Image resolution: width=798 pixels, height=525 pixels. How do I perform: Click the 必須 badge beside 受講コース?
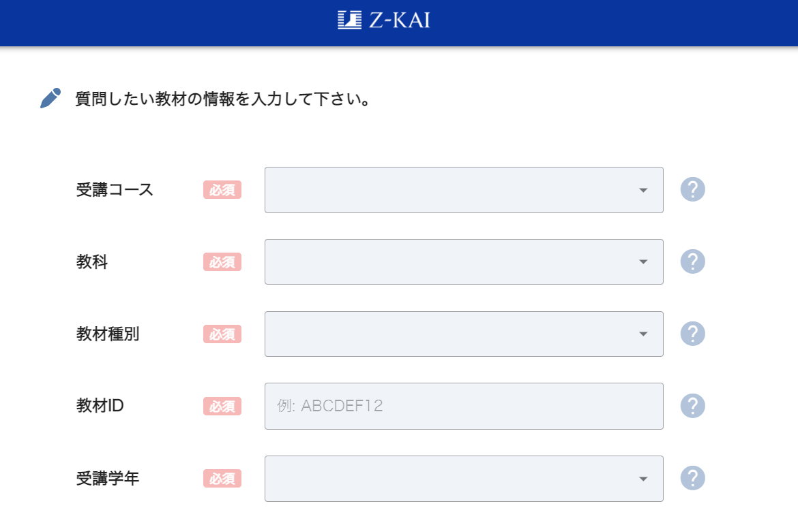pyautogui.click(x=222, y=190)
